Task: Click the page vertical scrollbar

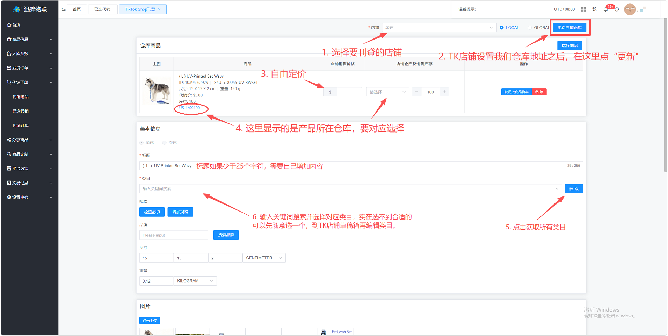Action: point(665,95)
